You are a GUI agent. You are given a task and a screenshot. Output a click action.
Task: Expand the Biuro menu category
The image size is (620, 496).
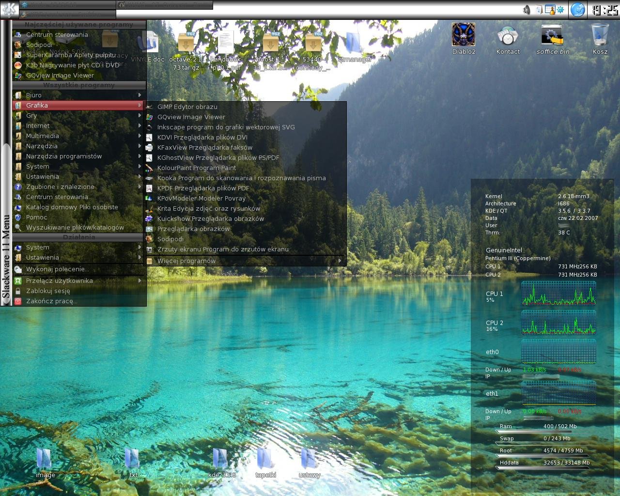click(78, 95)
